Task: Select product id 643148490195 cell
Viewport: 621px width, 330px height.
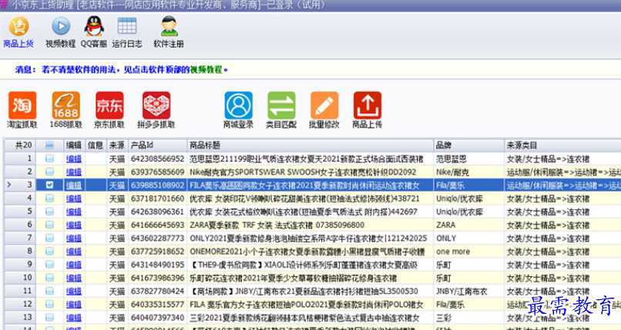Action: point(158,265)
